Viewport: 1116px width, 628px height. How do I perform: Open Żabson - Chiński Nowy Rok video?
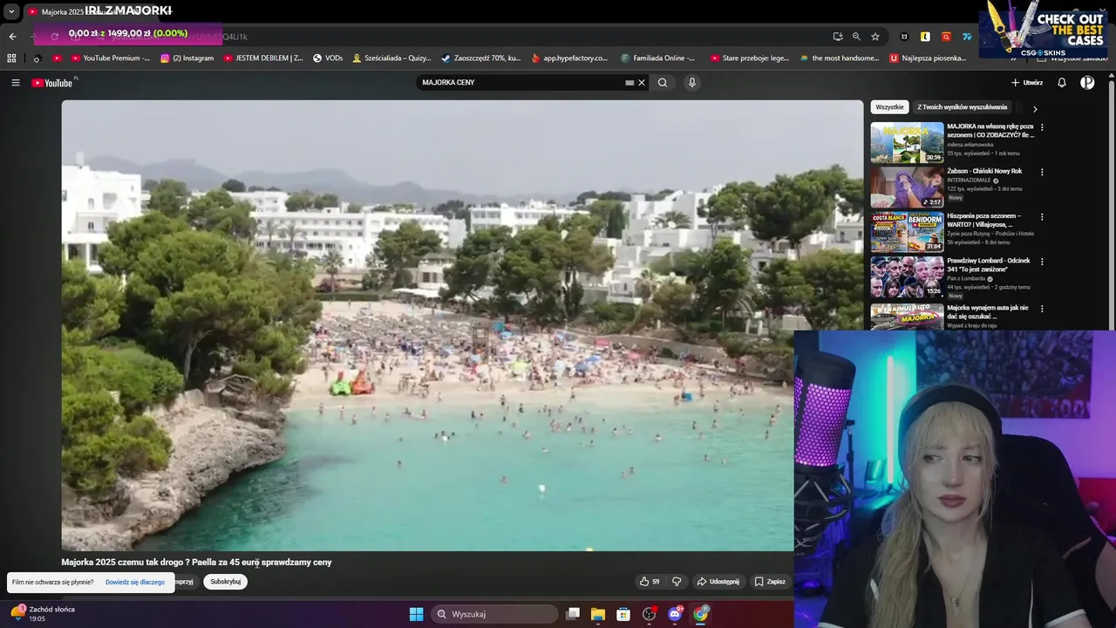coord(907,187)
